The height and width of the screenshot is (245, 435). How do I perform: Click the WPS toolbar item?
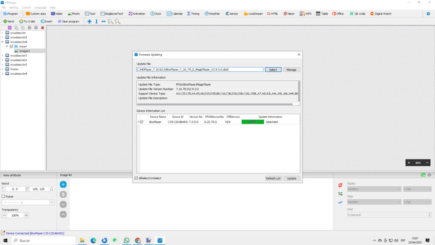click(305, 14)
